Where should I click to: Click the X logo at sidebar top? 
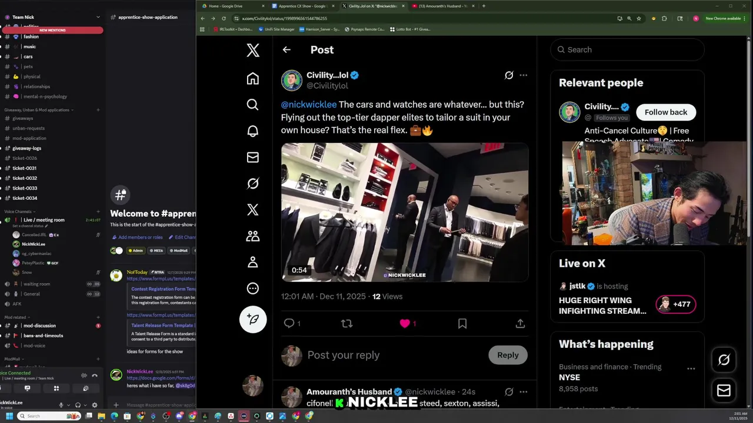pos(252,50)
